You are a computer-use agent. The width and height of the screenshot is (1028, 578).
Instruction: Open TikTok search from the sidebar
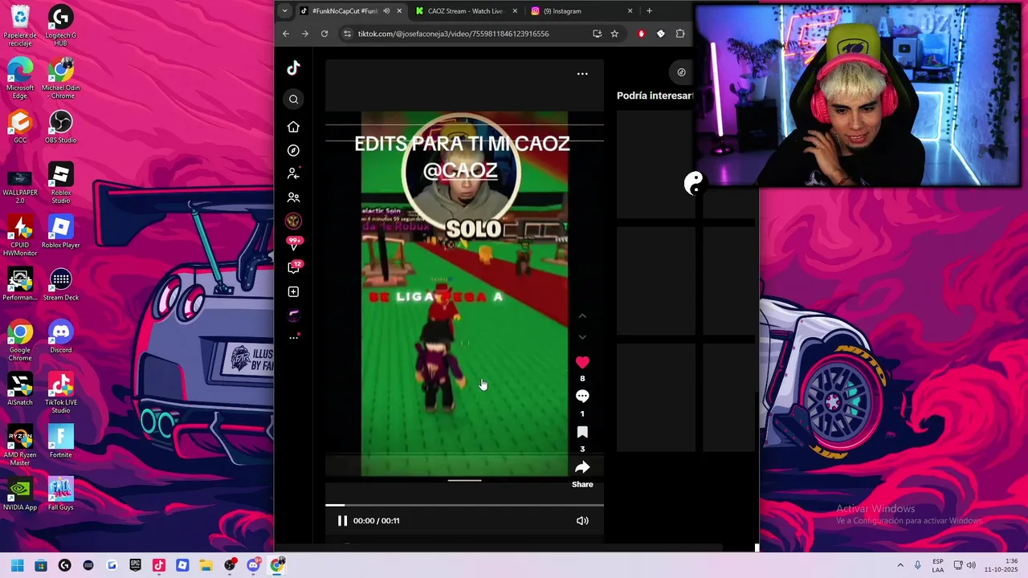pyautogui.click(x=293, y=100)
